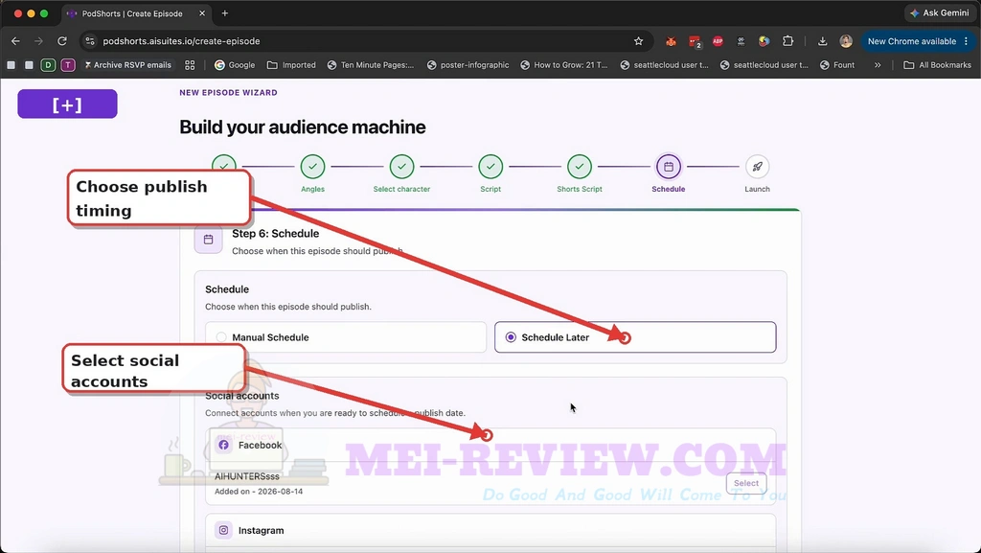
Task: Open the Chrome profile avatar
Action: coord(846,41)
